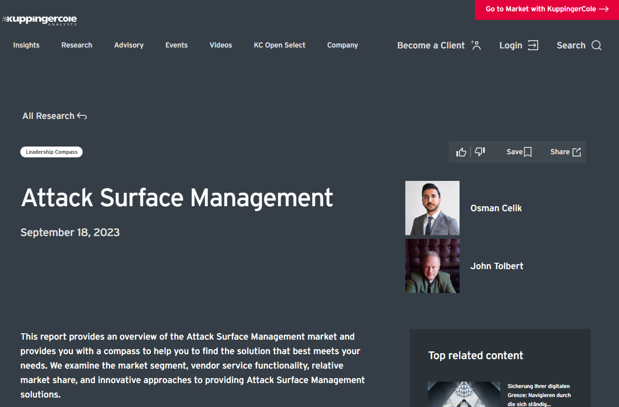
Task: Click the Login text link
Action: pos(511,45)
